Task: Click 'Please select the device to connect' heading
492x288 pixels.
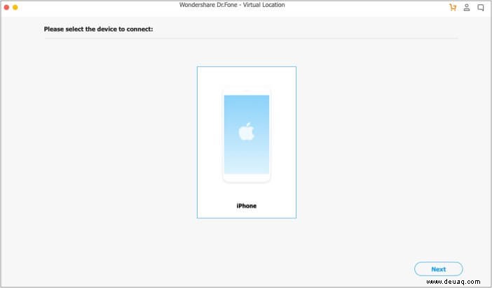Action: click(x=99, y=29)
